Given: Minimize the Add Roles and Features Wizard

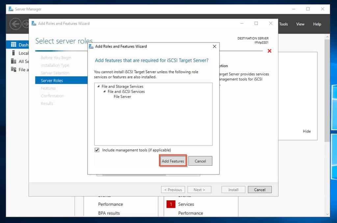Looking at the screenshot, I should click(x=242, y=23).
